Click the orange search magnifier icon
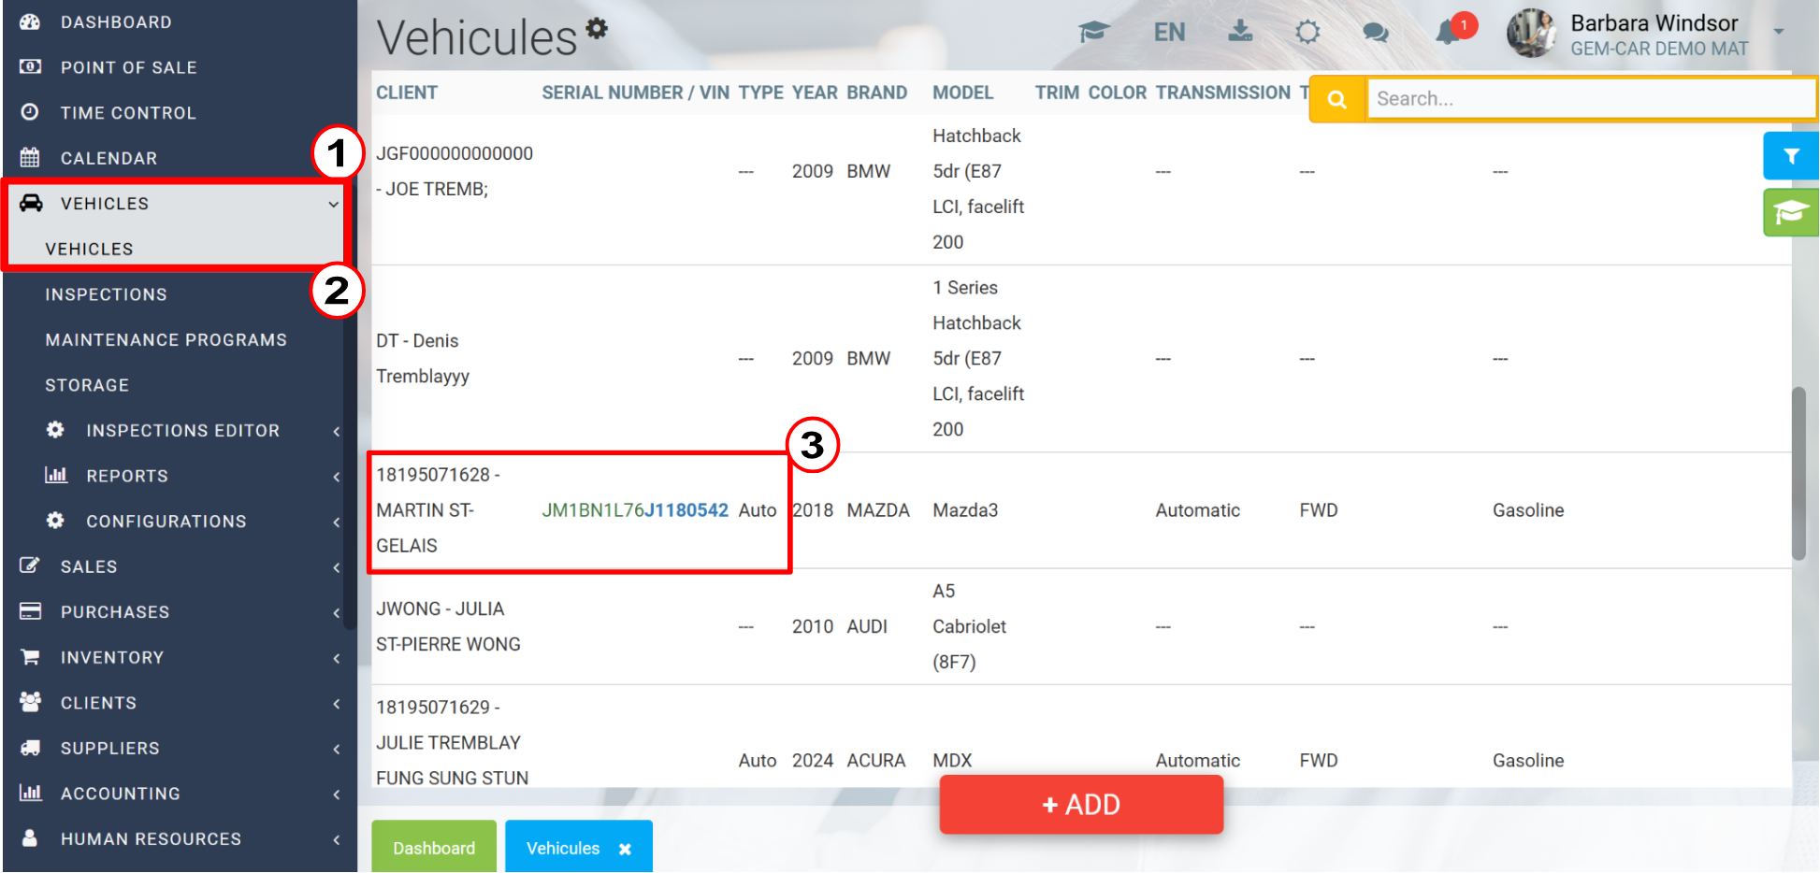1820x873 pixels. (x=1337, y=99)
